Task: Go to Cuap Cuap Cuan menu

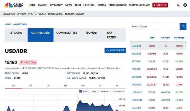Action: [139, 5]
